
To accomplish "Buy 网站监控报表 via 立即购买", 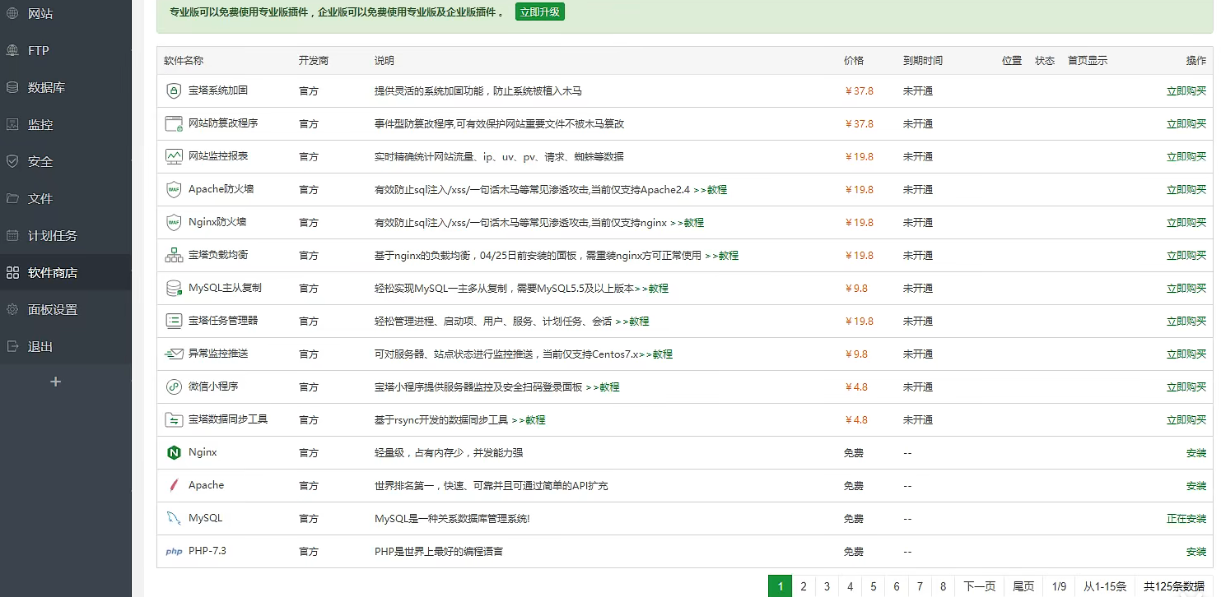I will pos(1186,157).
